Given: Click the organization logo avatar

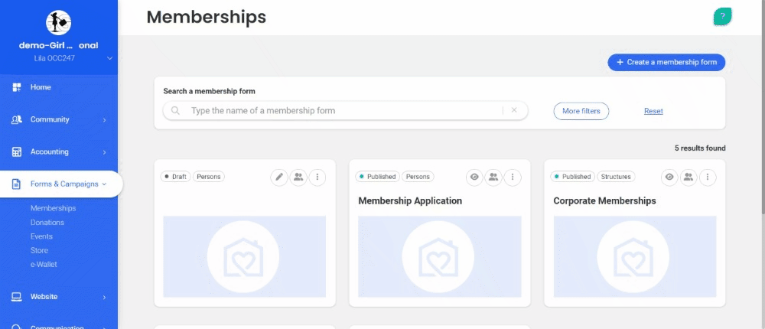Looking at the screenshot, I should click(x=58, y=23).
